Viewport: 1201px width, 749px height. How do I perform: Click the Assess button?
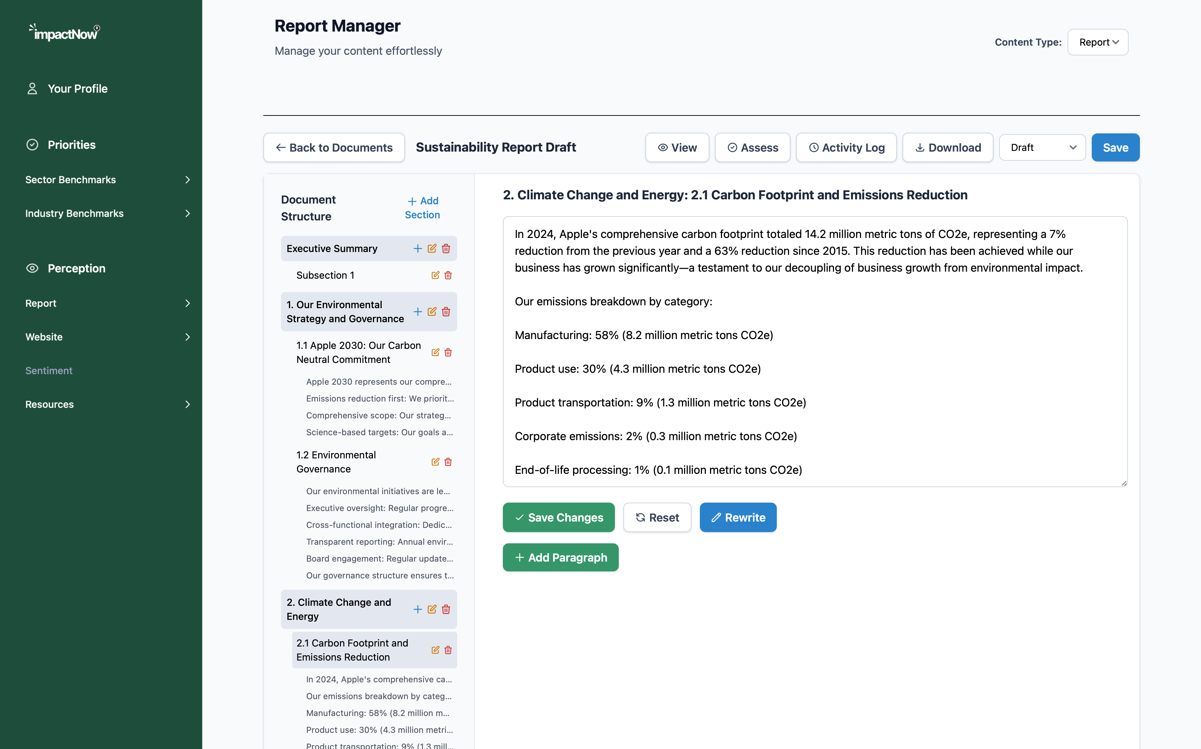[x=753, y=148]
